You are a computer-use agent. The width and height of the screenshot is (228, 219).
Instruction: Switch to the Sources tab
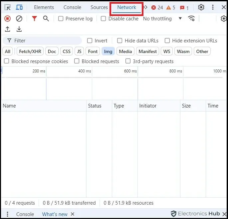pos(99,7)
